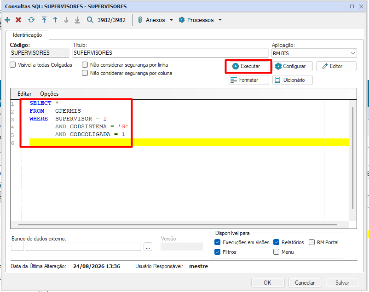This screenshot has width=369, height=292.
Task: Check the Menu checkbox
Action: (x=276, y=252)
